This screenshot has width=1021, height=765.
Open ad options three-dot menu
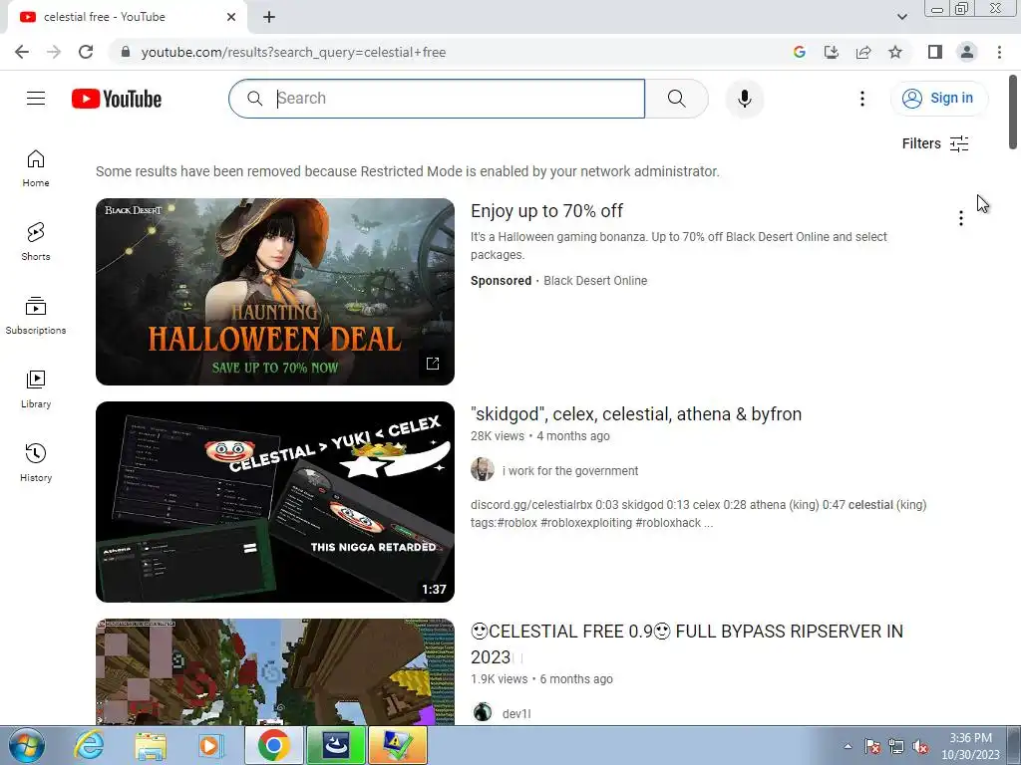[960, 218]
